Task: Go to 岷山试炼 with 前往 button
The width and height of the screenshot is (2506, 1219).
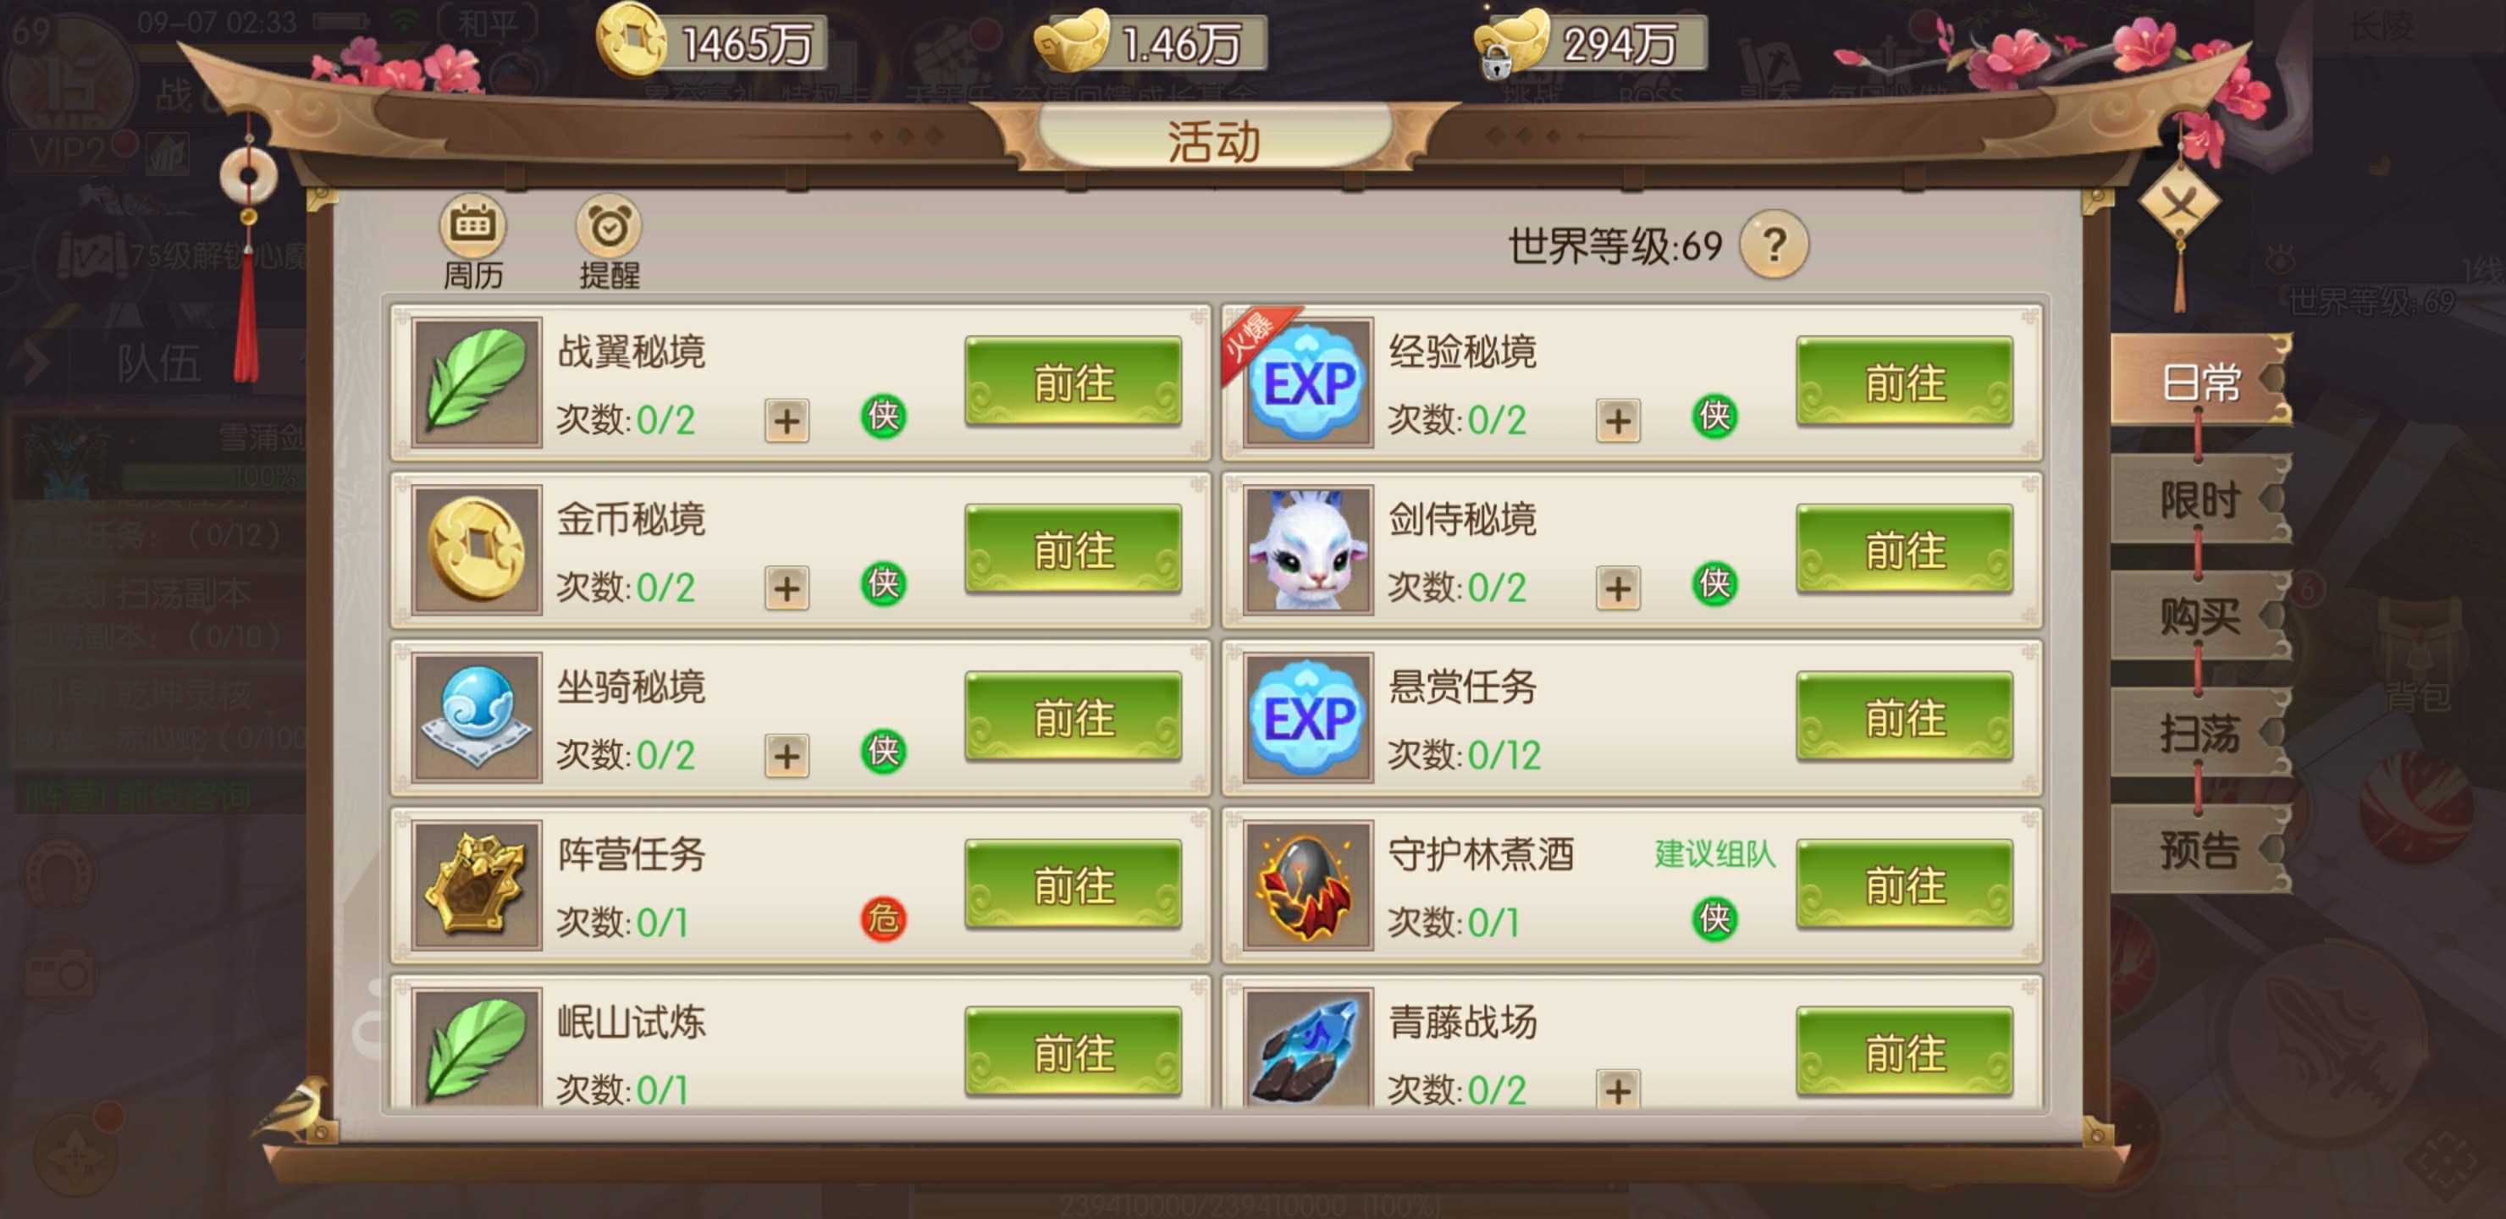Action: 1073,1051
